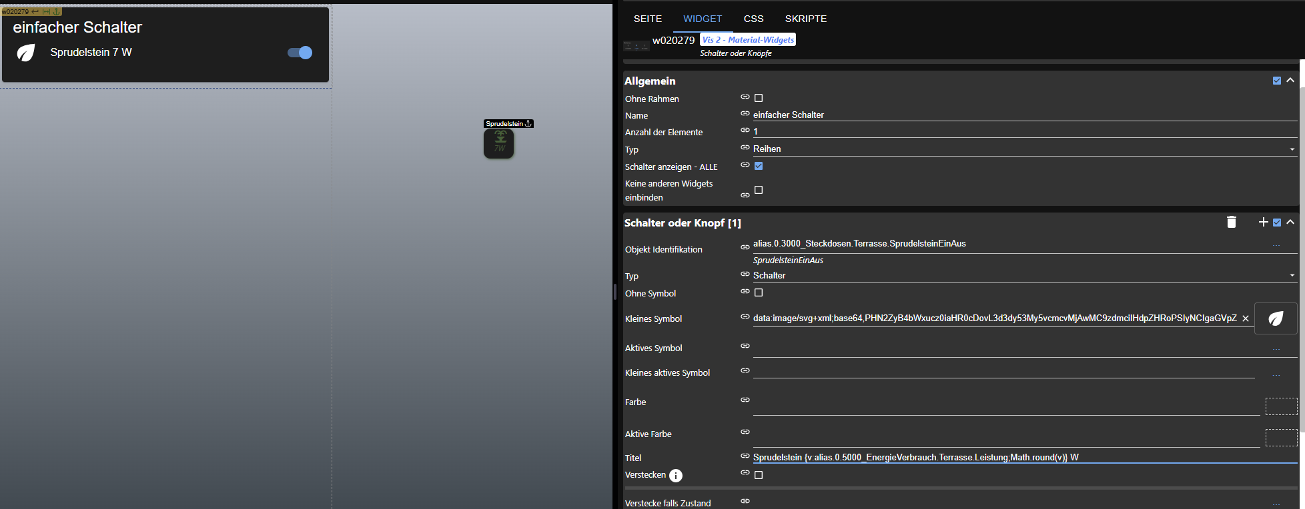Open object browser for Objekt Identifikation
This screenshot has height=509, width=1305.
pyautogui.click(x=1276, y=245)
